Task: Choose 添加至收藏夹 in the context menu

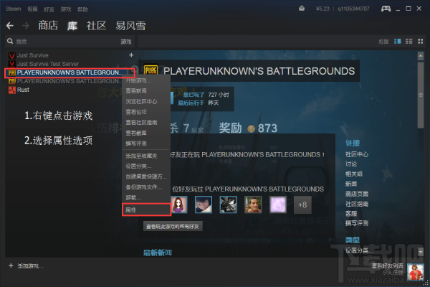Action: tap(146, 156)
